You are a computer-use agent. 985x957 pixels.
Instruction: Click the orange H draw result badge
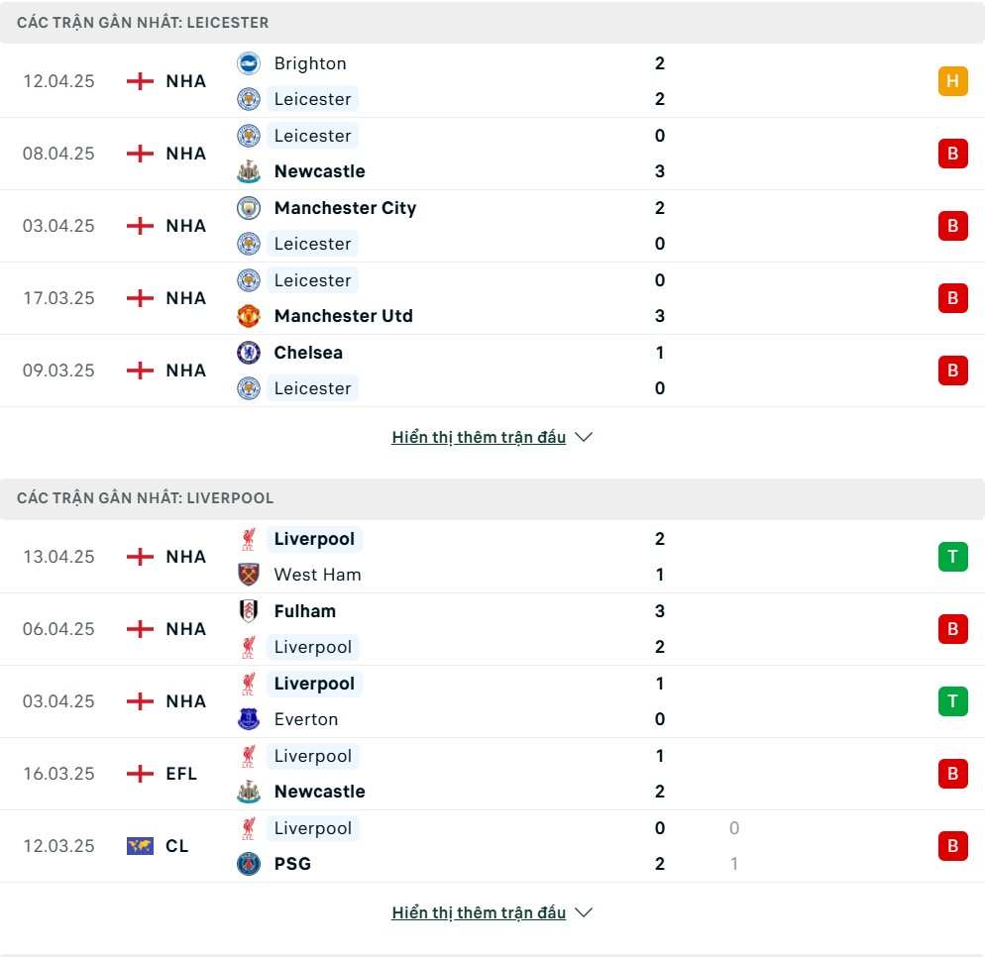[952, 81]
